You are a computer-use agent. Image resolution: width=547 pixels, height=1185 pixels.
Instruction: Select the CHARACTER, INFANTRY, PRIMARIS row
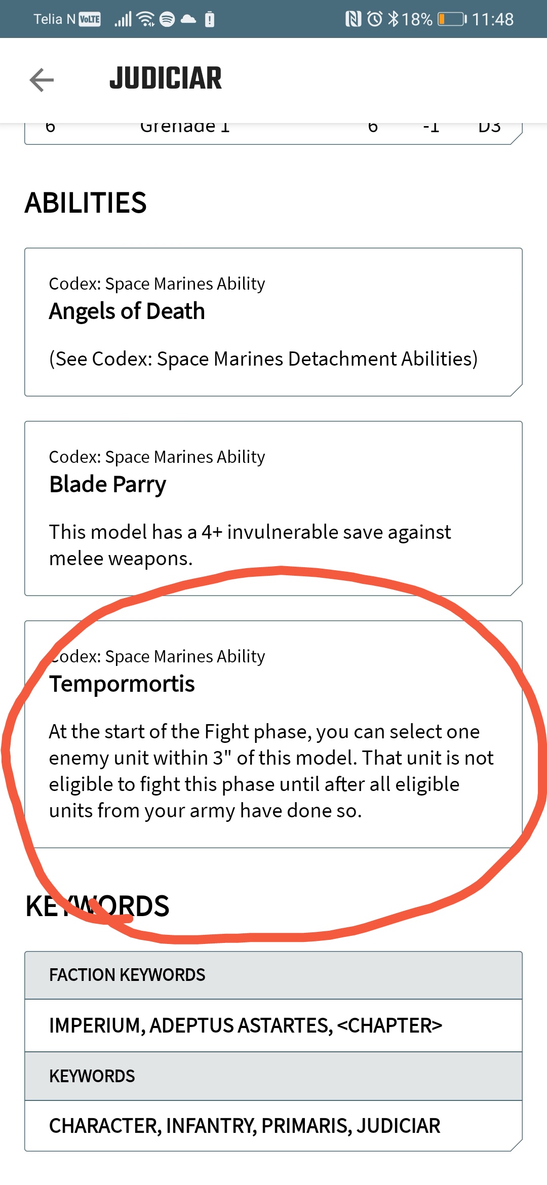(273, 1126)
